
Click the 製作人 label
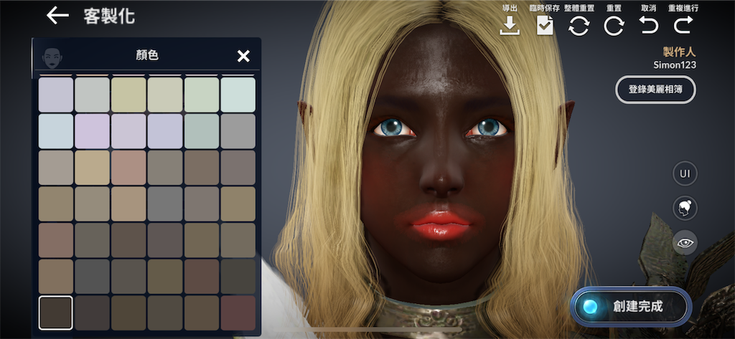pyautogui.click(x=680, y=52)
